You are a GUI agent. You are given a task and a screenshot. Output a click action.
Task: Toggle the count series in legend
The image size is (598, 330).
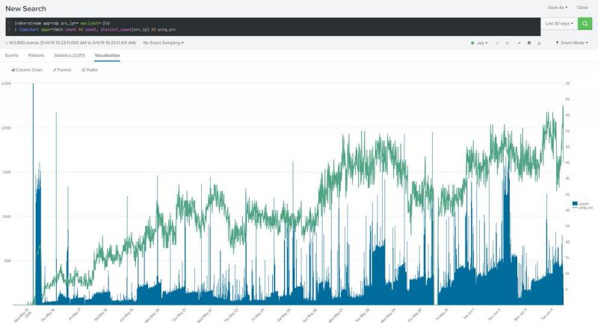[582, 204]
